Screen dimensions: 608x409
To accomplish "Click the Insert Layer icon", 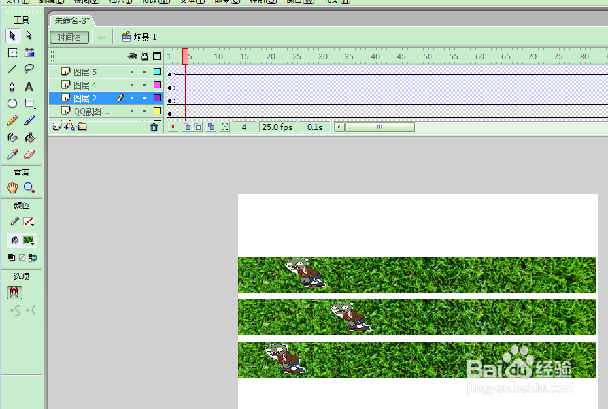I will tap(57, 127).
